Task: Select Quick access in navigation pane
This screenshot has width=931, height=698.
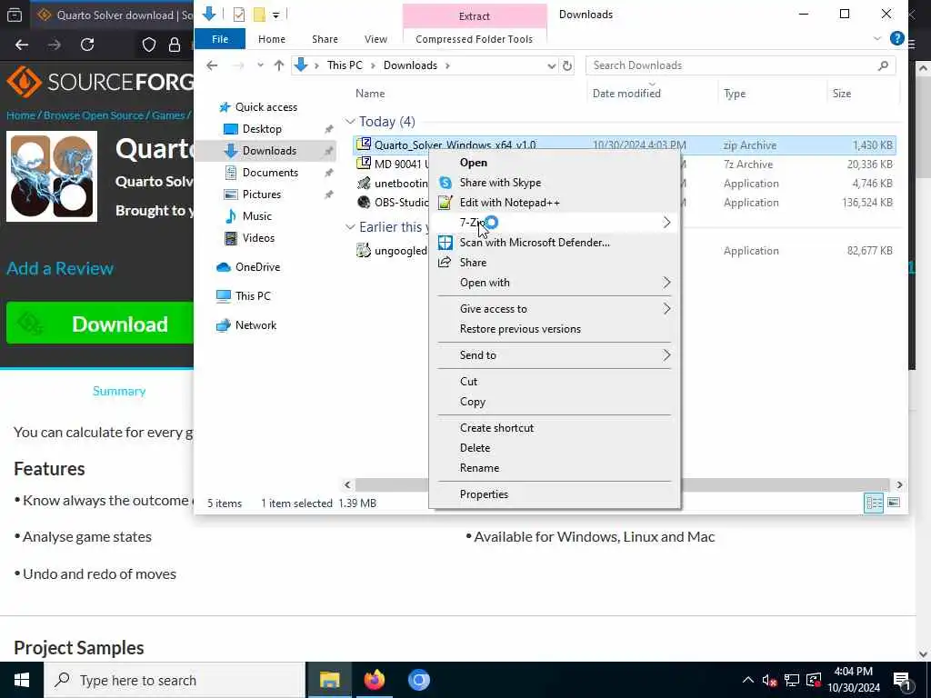Action: coord(266,107)
